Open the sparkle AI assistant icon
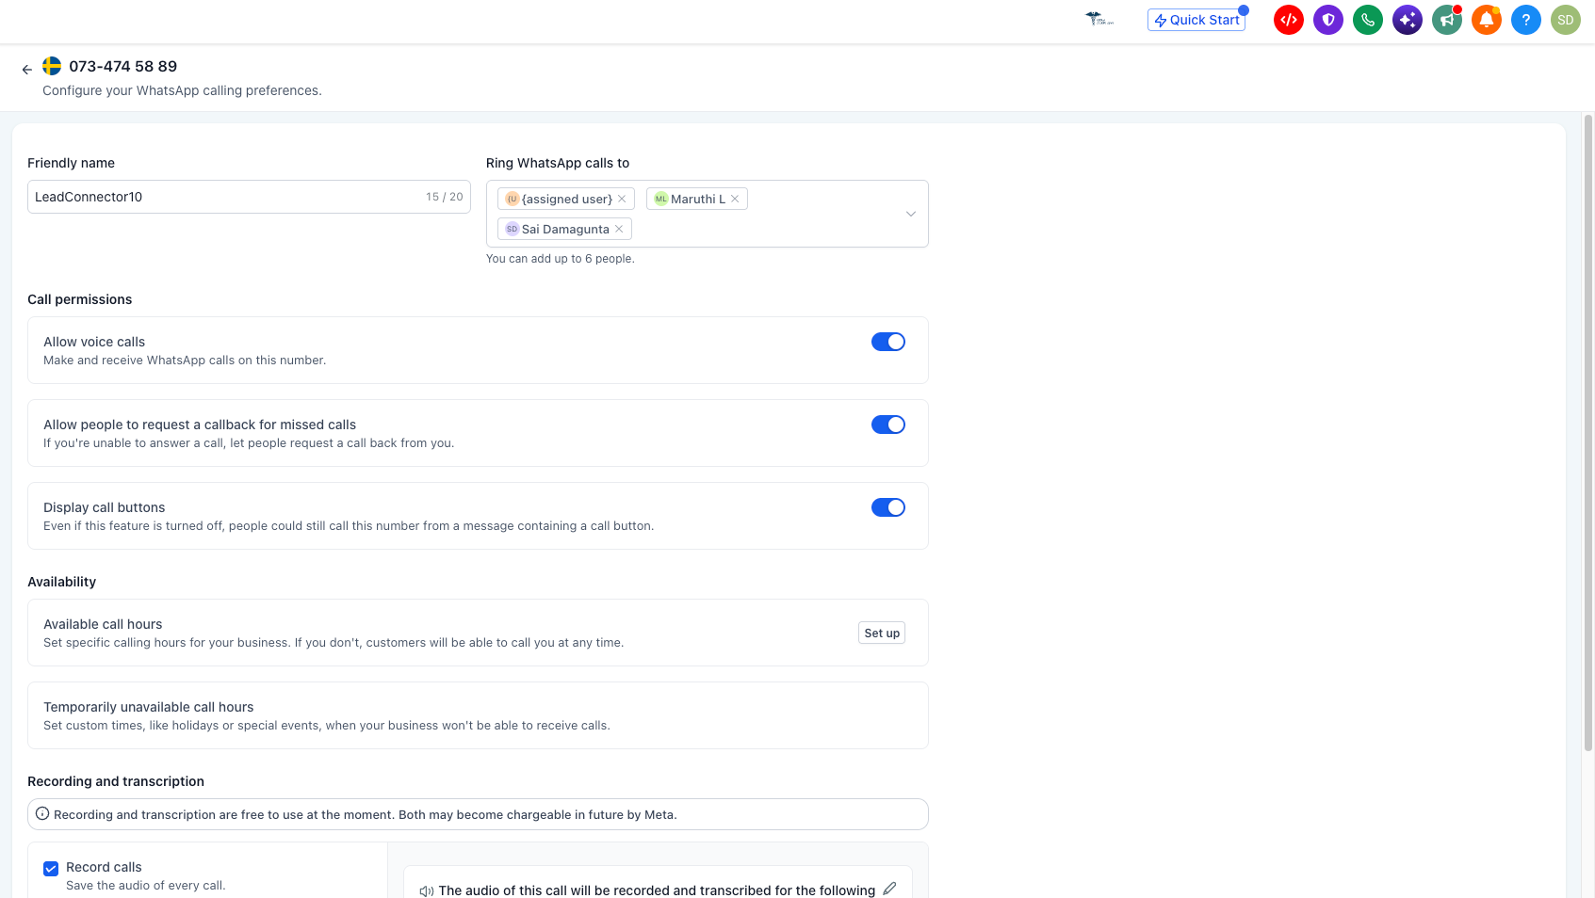1595x898 pixels. pyautogui.click(x=1408, y=20)
